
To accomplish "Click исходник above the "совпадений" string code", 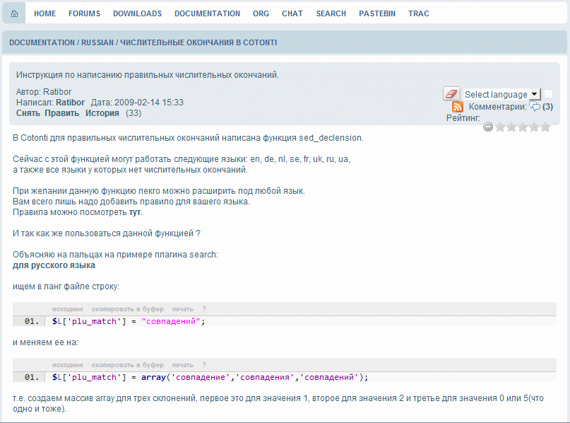I will click(68, 309).
